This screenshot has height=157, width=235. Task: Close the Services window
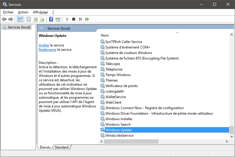(x=228, y=4)
